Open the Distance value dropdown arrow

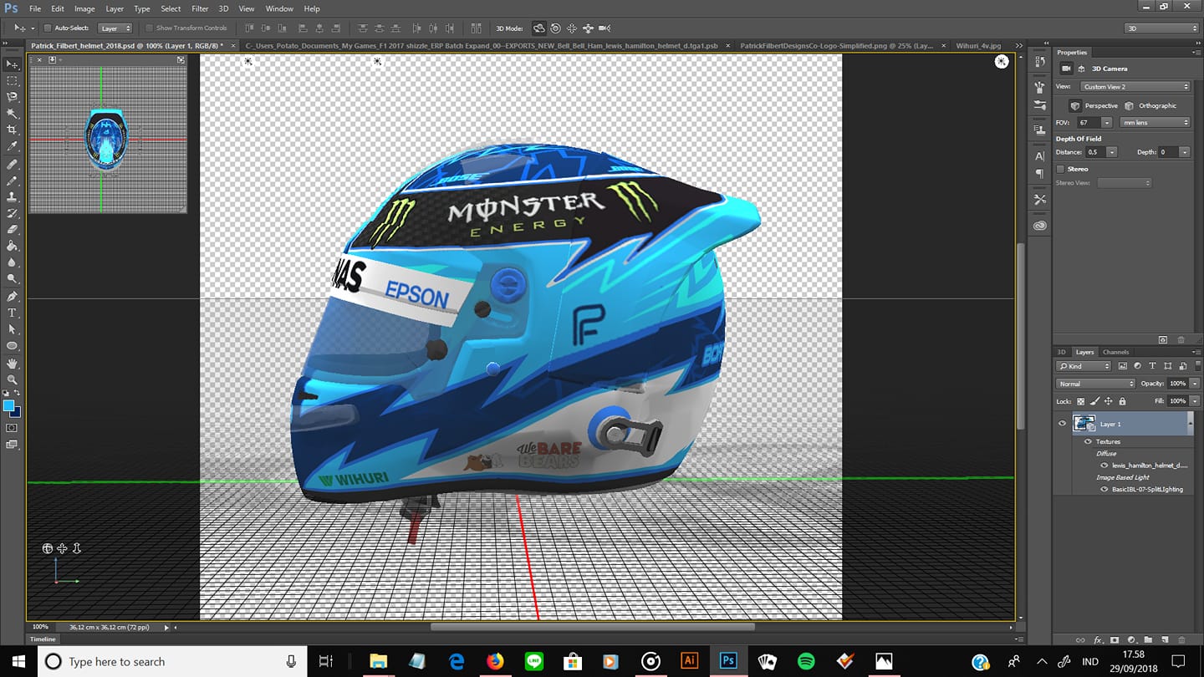tap(1111, 152)
